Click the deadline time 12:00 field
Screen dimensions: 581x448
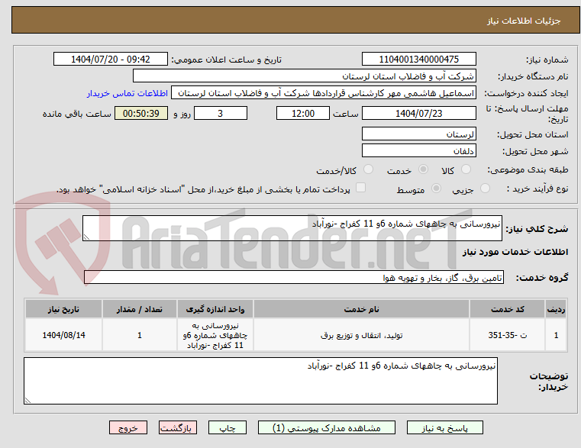[303, 113]
